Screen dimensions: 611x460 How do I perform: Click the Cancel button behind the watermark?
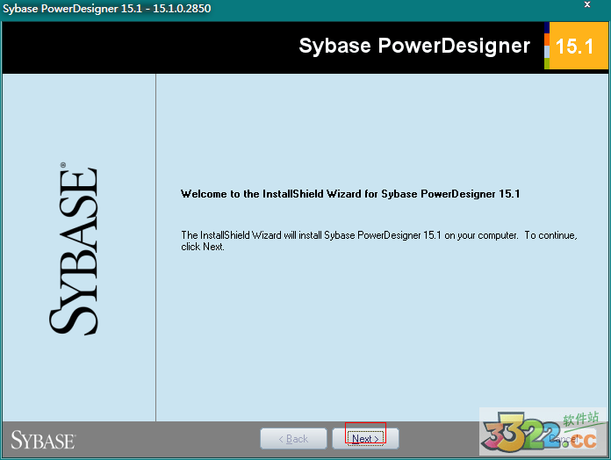[x=564, y=439]
